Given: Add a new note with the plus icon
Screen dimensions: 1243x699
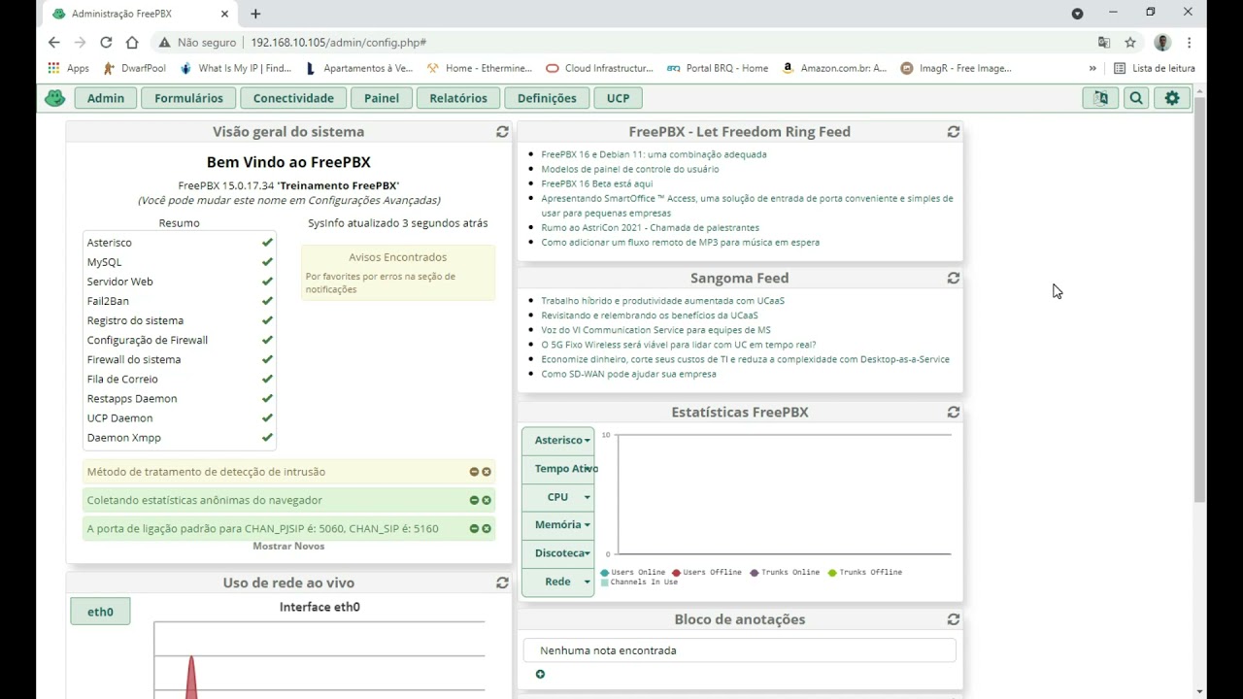Looking at the screenshot, I should 540,674.
